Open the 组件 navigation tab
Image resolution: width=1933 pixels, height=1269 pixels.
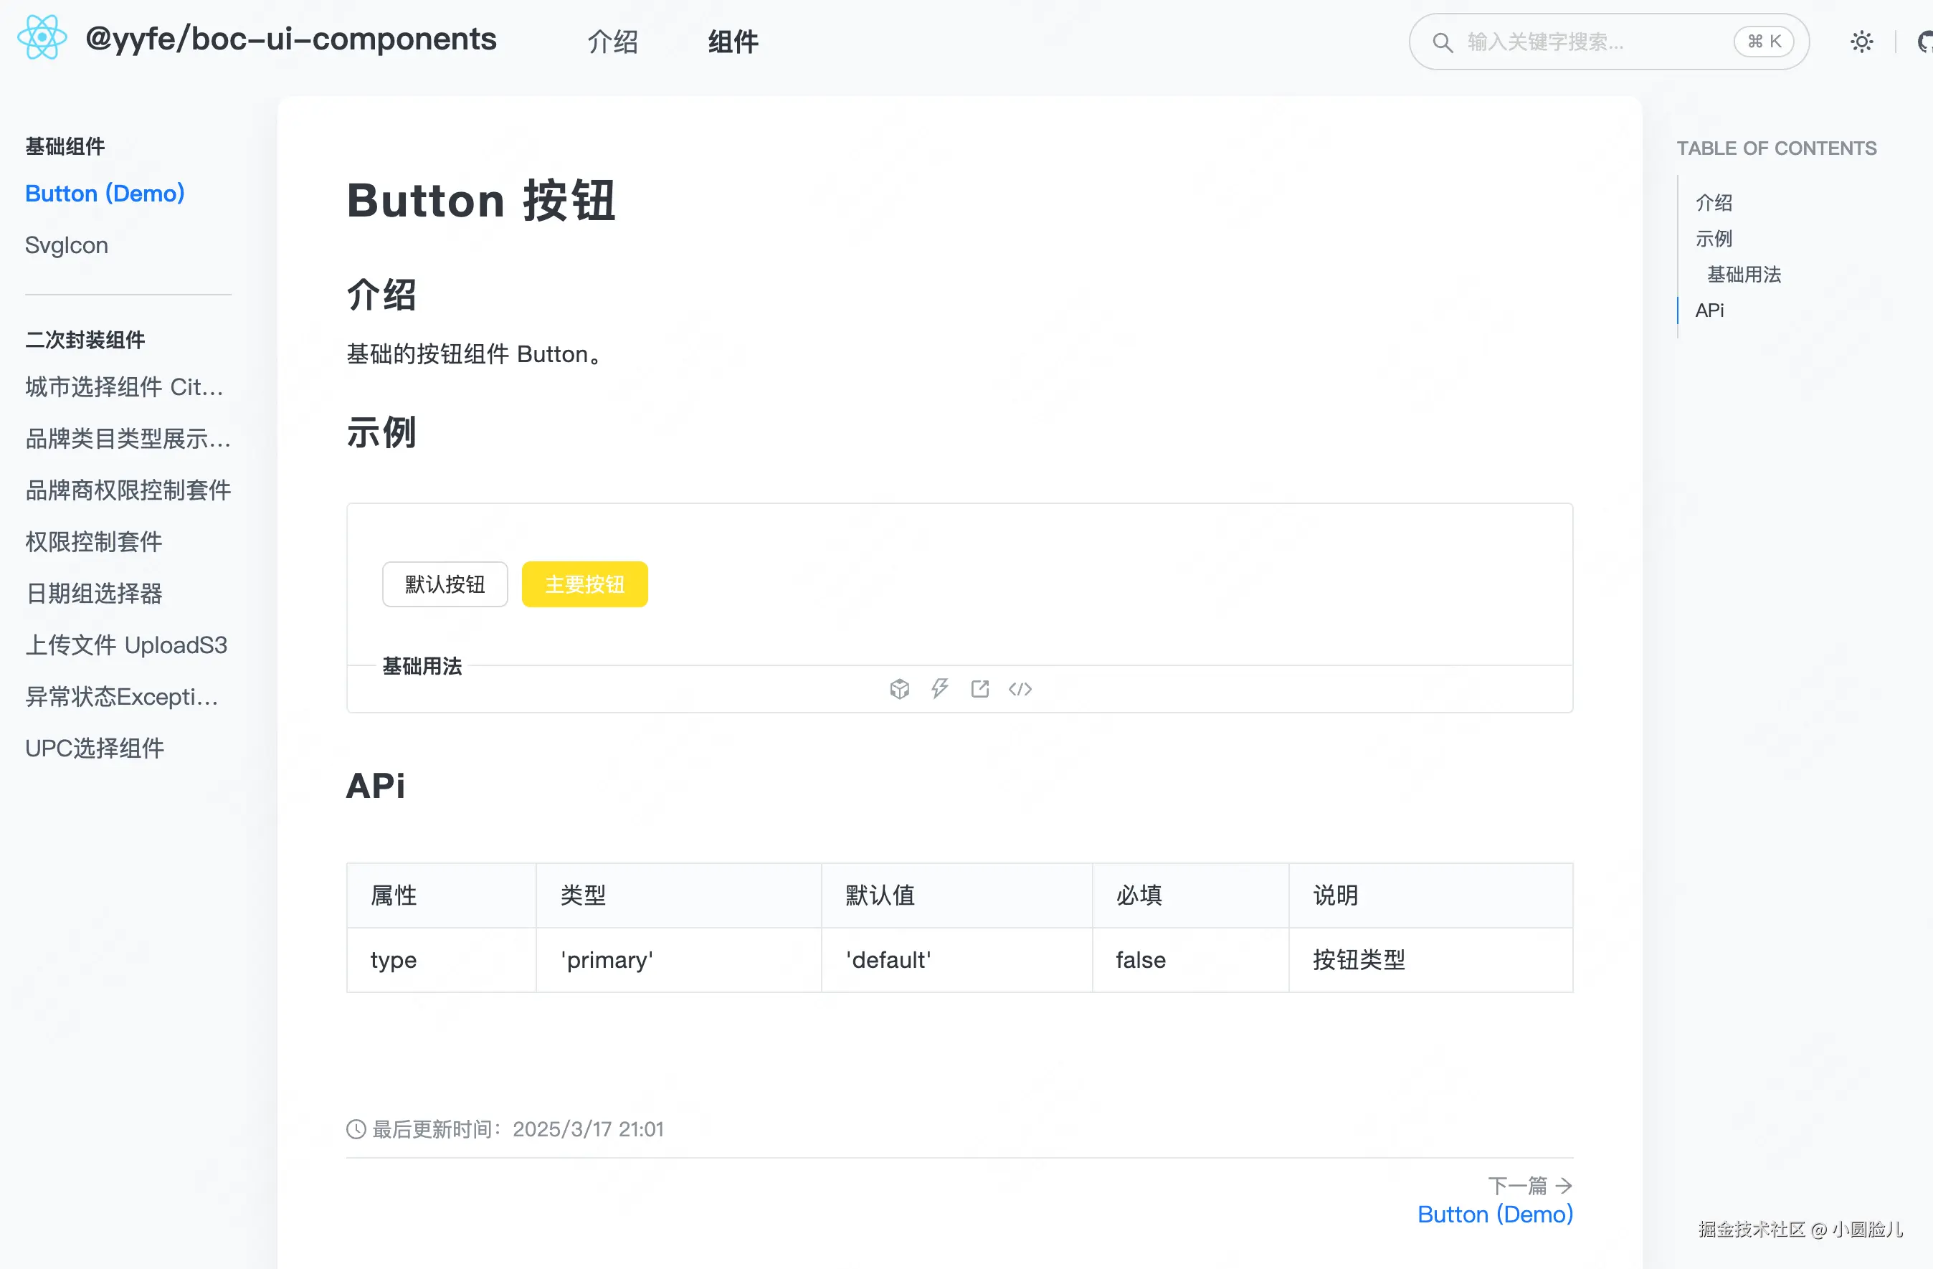[x=733, y=42]
